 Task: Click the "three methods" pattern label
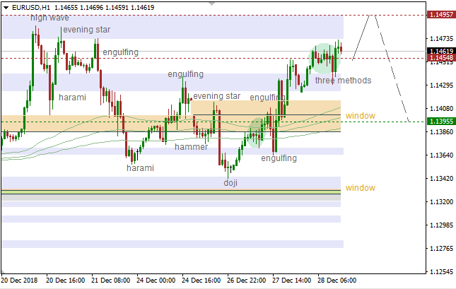click(343, 81)
